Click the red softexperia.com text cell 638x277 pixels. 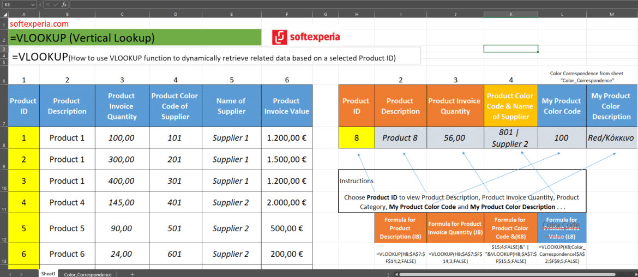[39, 24]
